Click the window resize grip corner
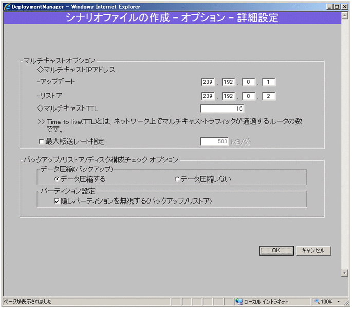Screen dimensions: 352x309 (x=347, y=303)
